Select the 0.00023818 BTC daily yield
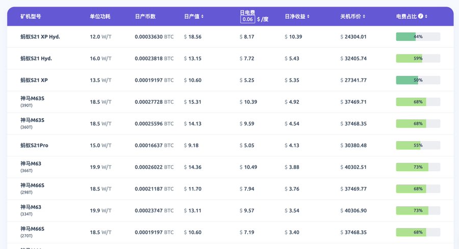The width and height of the screenshot is (459, 249). (154, 59)
